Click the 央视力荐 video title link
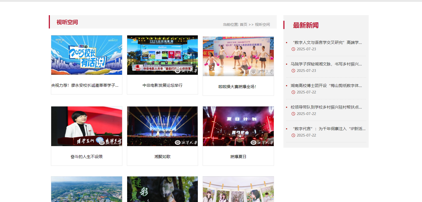Viewport: 422px width, 202px height. coord(85,85)
